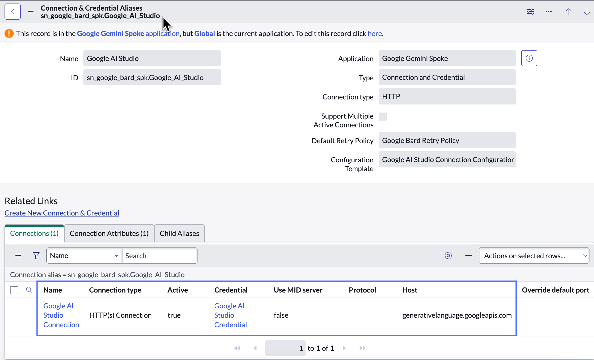Sort by Active column header
This screenshot has width=594, height=360.
pos(178,290)
